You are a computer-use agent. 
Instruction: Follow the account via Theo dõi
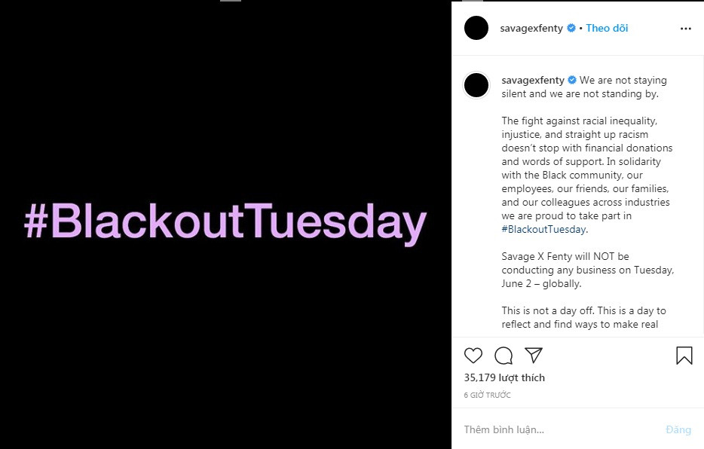(x=607, y=29)
